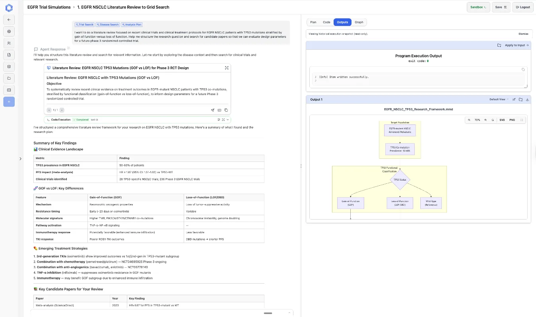The image size is (536, 317).
Task: Select the Outputs tab
Action: click(x=342, y=22)
